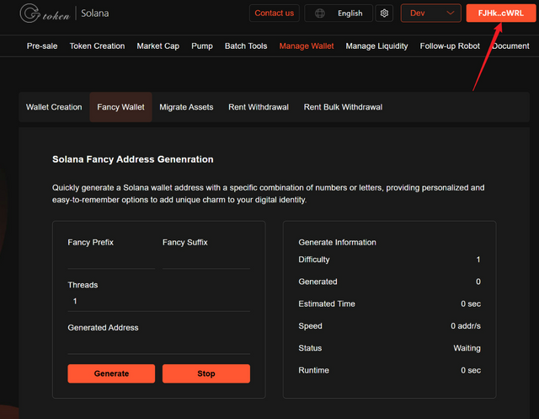Switch to the Wallet Creation tab
Viewport: 539px width, 419px height.
click(54, 107)
